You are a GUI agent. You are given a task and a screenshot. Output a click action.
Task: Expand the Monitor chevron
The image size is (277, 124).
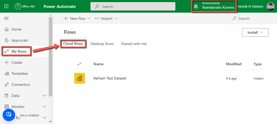point(45,107)
